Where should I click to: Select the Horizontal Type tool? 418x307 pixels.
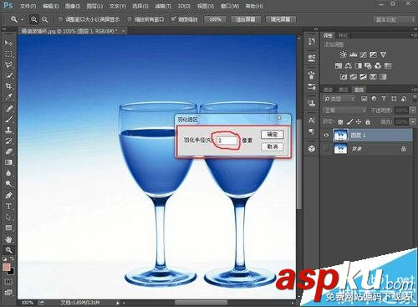(8, 206)
